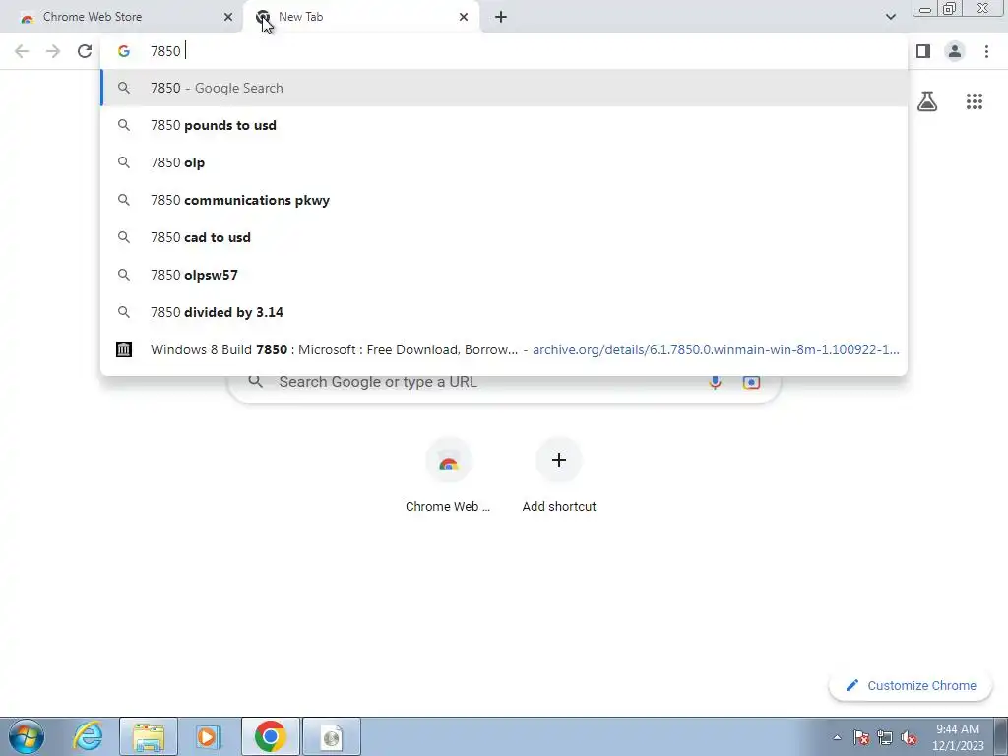The width and height of the screenshot is (1008, 756).
Task: Choose the '7850 olp' suggestion
Action: tap(504, 162)
